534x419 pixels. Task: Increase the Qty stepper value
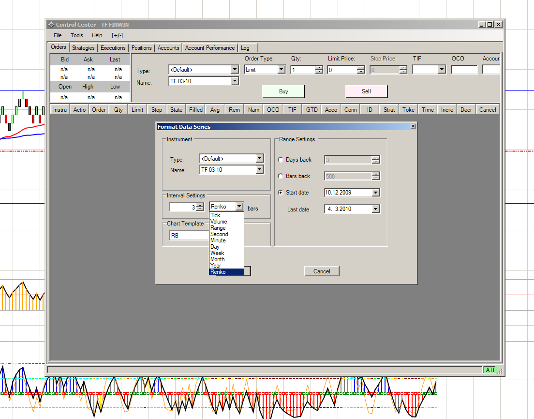pos(319,68)
